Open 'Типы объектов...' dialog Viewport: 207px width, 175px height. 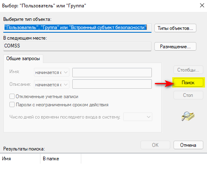175,28
